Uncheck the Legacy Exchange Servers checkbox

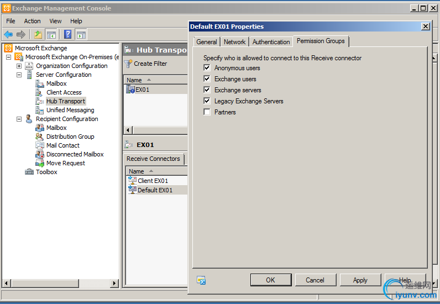[207, 101]
